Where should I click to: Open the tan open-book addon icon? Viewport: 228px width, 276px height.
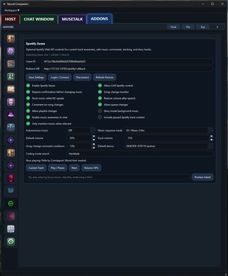pyautogui.click(x=11, y=89)
